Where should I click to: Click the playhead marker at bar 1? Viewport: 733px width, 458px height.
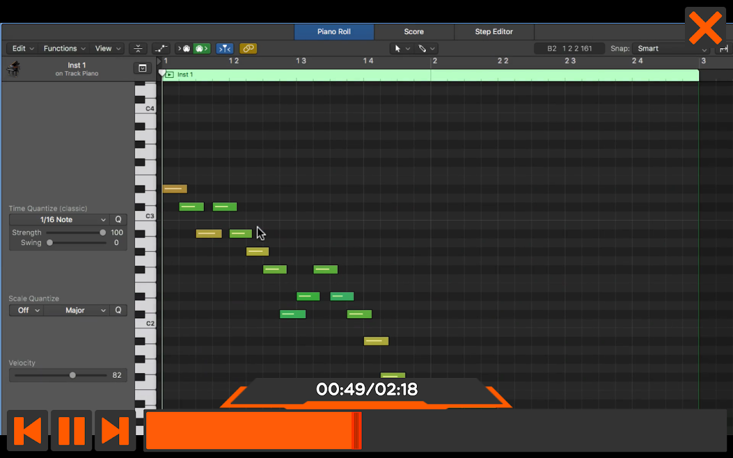(x=162, y=73)
